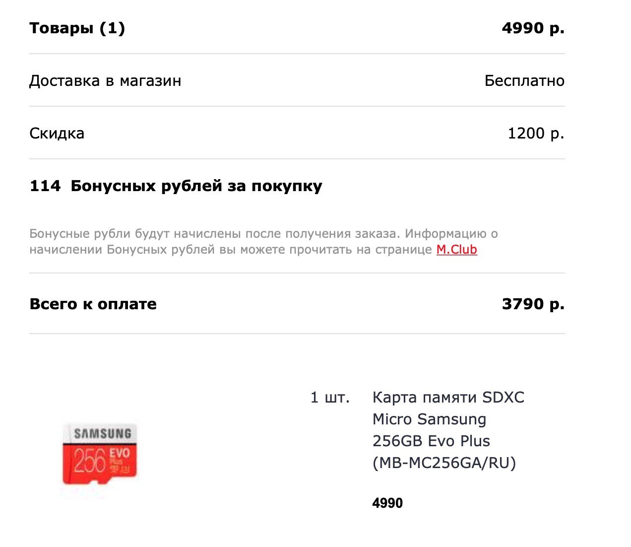Click the SAMSUNG logo on the card image
The height and width of the screenshot is (547, 631).
click(x=102, y=433)
